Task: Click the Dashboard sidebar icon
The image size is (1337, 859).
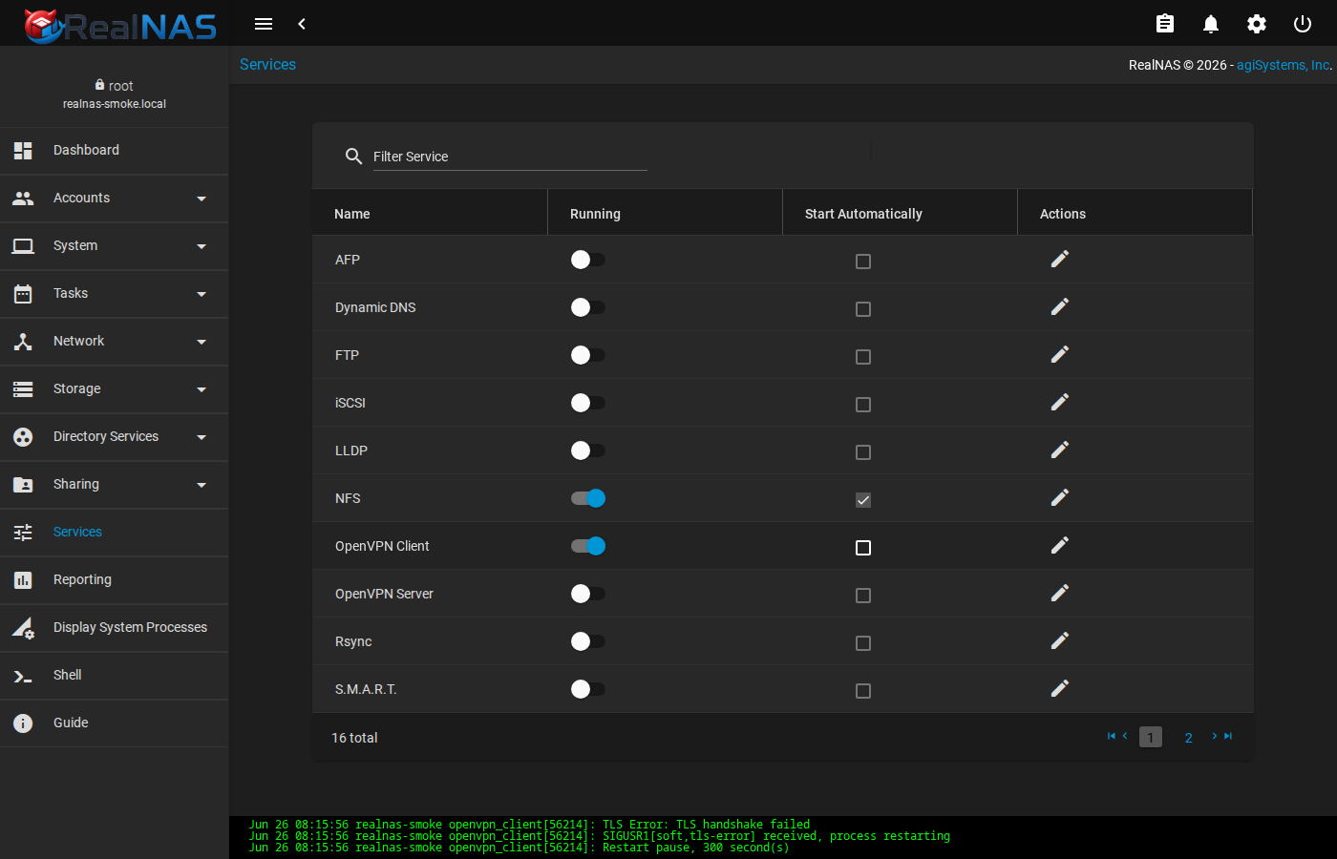Action: point(23,150)
